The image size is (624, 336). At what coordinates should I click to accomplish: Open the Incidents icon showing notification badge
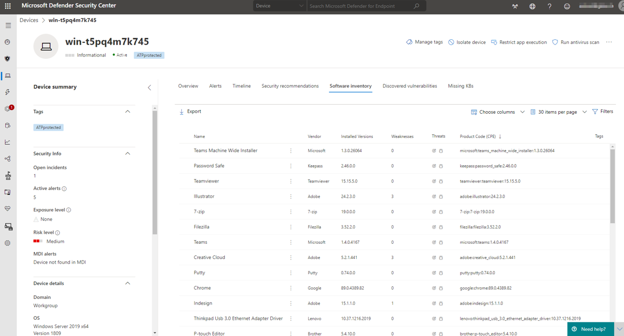click(x=7, y=109)
